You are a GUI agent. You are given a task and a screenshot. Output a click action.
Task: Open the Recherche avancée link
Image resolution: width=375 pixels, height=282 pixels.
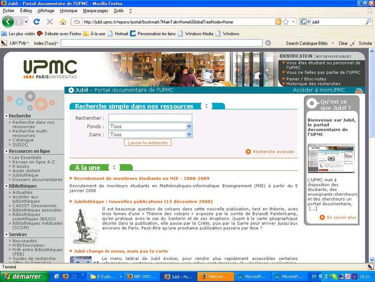(x=273, y=152)
